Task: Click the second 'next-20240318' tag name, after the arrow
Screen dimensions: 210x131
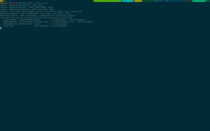Action: [x=60, y=26]
